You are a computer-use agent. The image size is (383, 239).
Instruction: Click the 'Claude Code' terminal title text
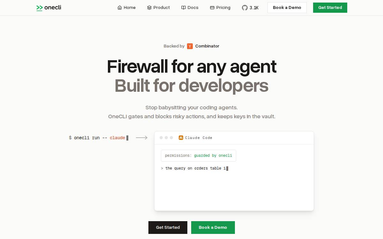pos(199,138)
